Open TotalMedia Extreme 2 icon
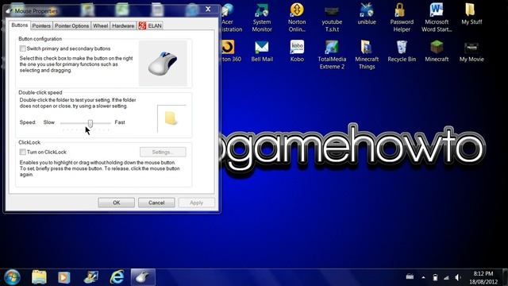The image size is (508, 286). (332, 55)
